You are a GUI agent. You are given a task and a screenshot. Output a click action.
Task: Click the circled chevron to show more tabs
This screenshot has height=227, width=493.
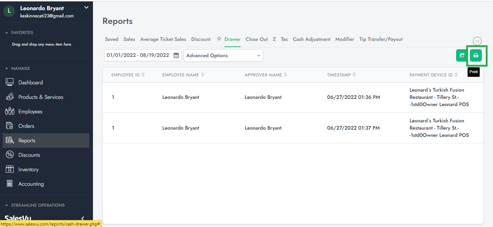(477, 41)
